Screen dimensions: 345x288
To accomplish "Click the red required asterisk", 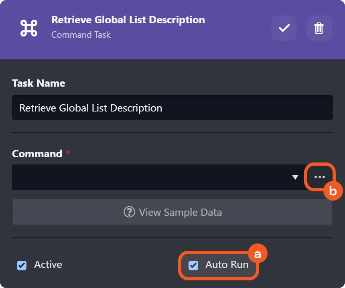I will [68, 153].
